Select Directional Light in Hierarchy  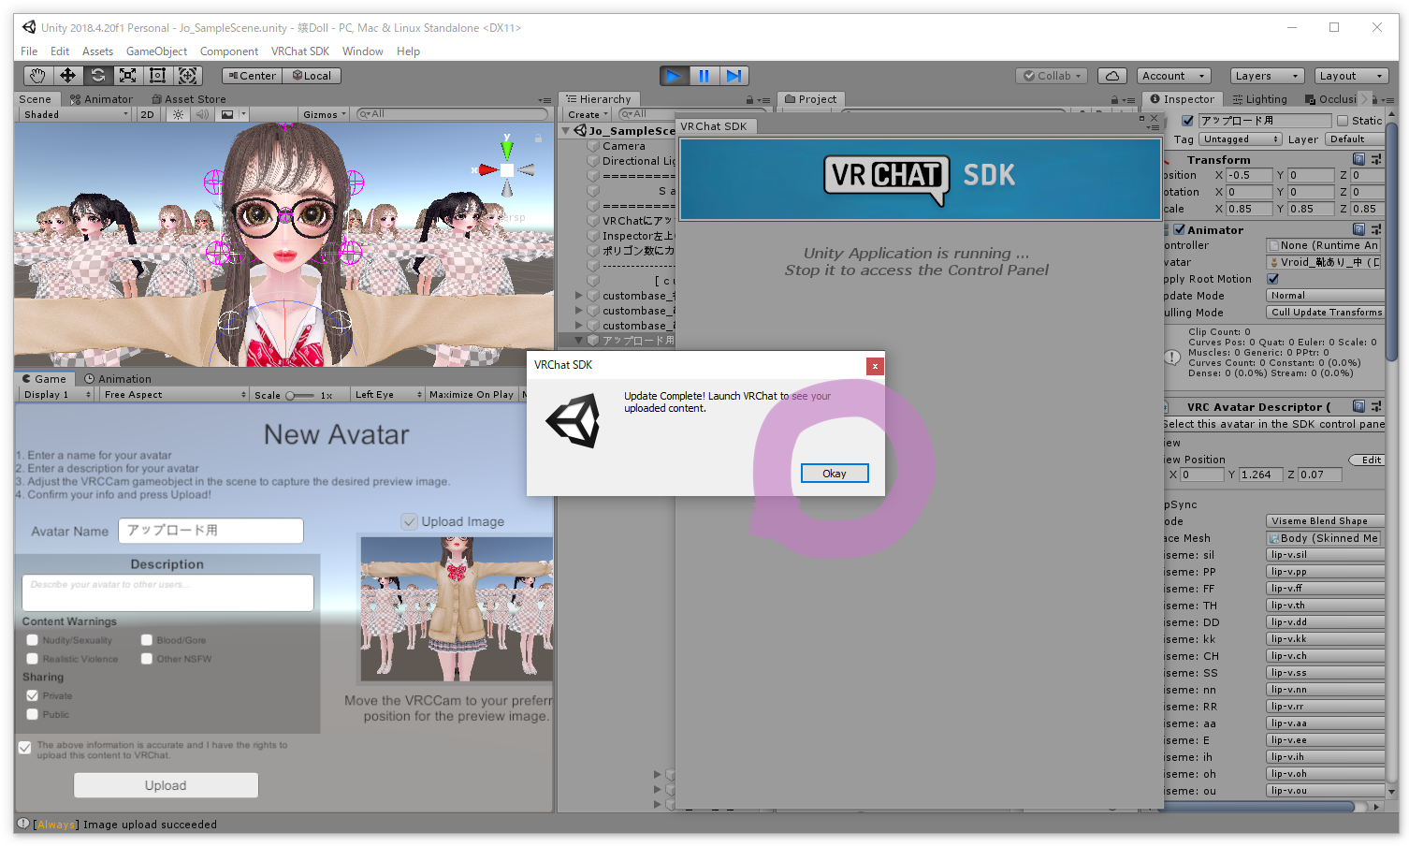[638, 161]
